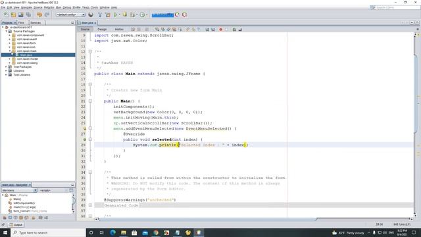Expand the Libraries node arrow

click(6, 70)
